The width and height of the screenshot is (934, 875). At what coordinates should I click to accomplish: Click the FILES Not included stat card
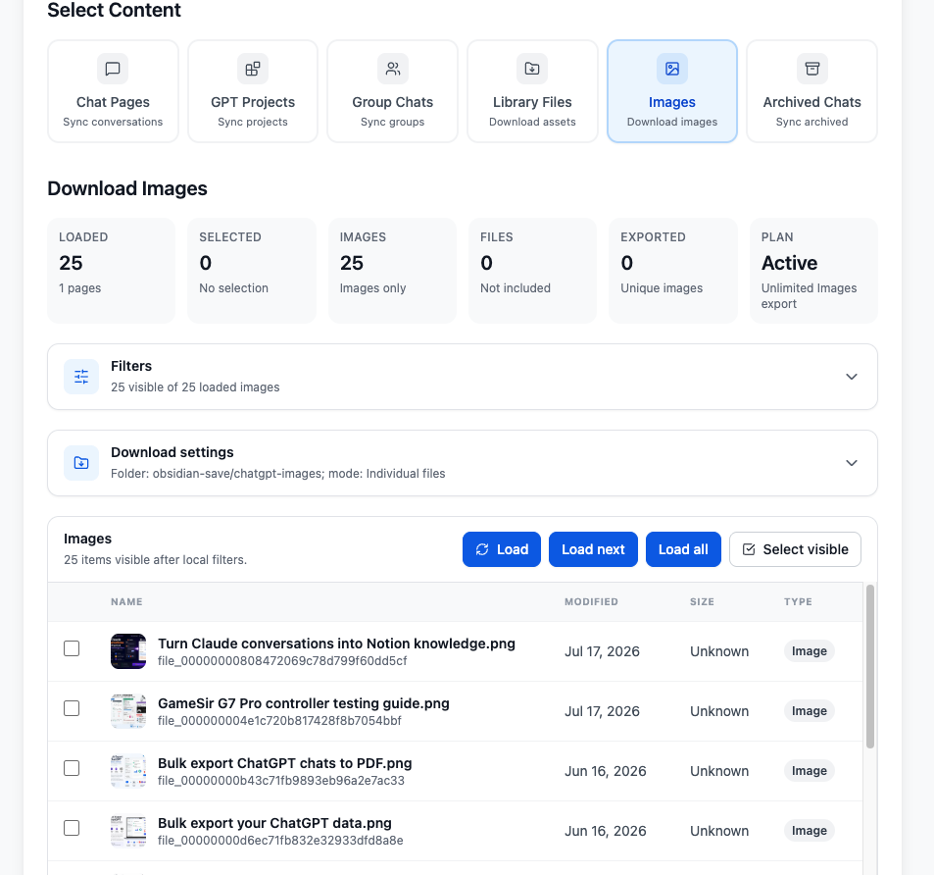click(x=532, y=271)
